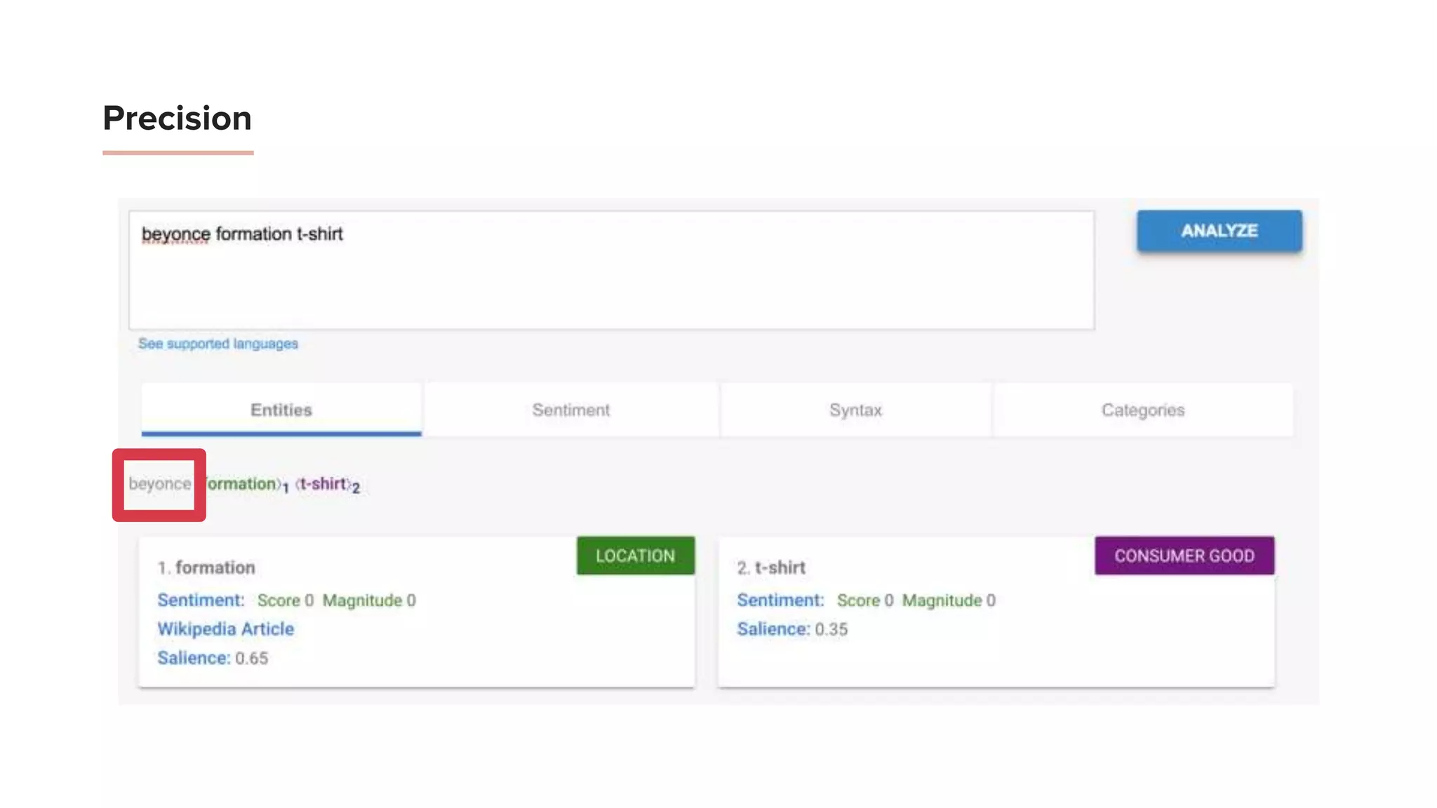The height and width of the screenshot is (808, 1437).
Task: Click the Sentiment label in formation card
Action: (201, 600)
